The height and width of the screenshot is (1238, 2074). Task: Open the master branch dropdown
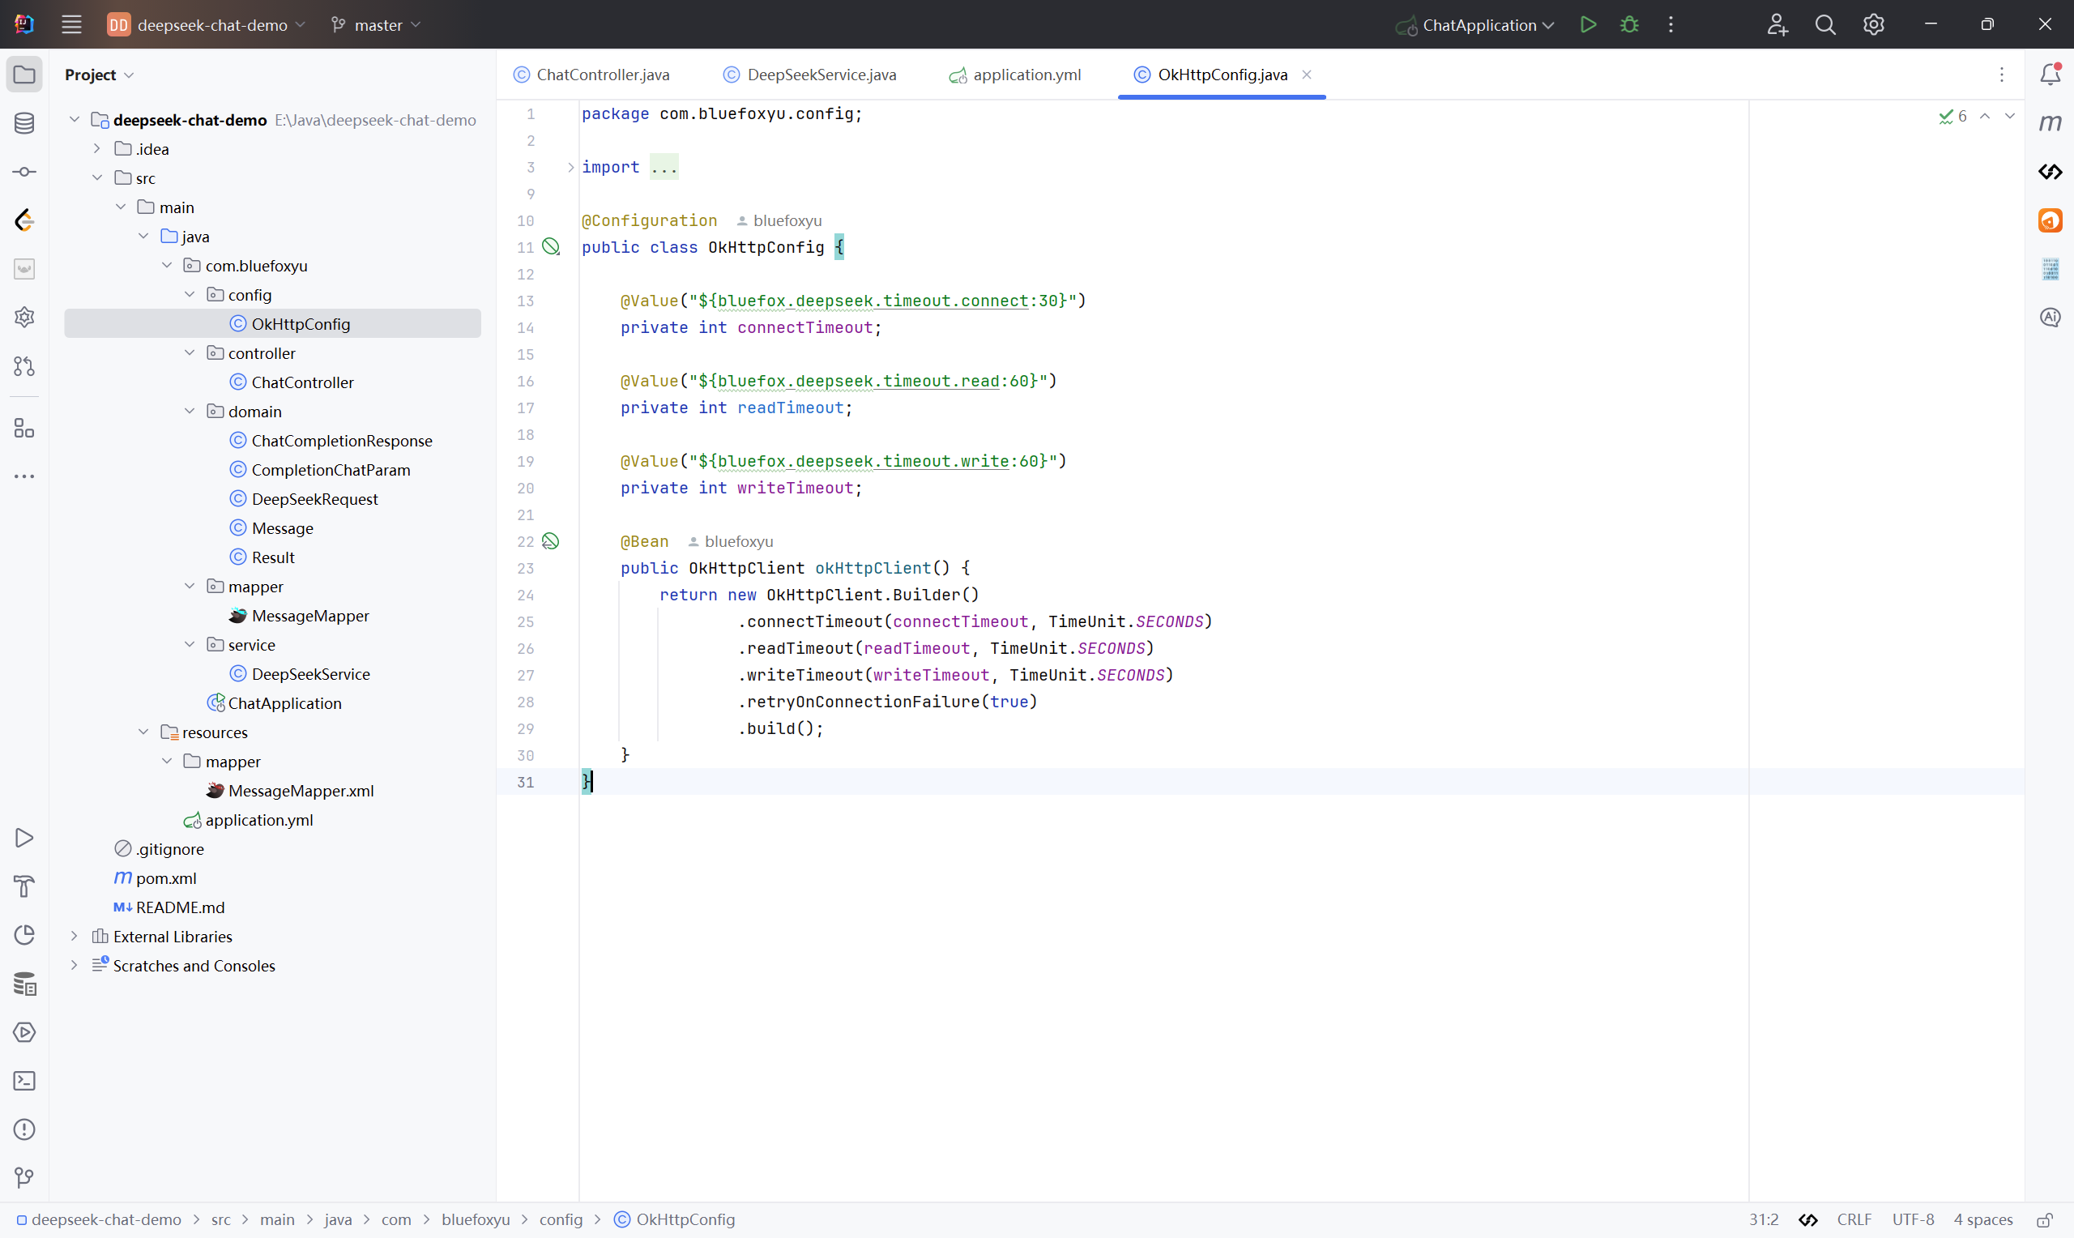click(376, 25)
